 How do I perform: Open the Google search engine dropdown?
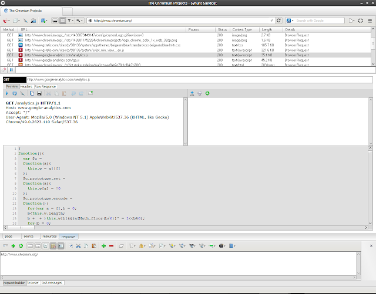pos(290,21)
